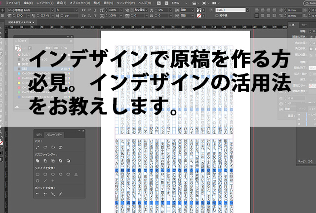316x213 pixels.
Task: Open the ファイル(F) menu
Action: click(13, 3)
